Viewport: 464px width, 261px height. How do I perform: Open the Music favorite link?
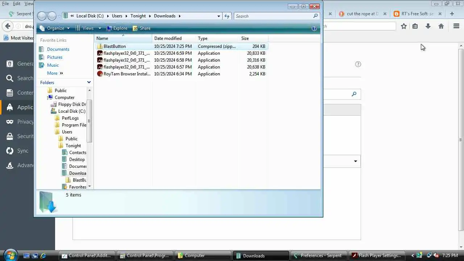click(53, 65)
